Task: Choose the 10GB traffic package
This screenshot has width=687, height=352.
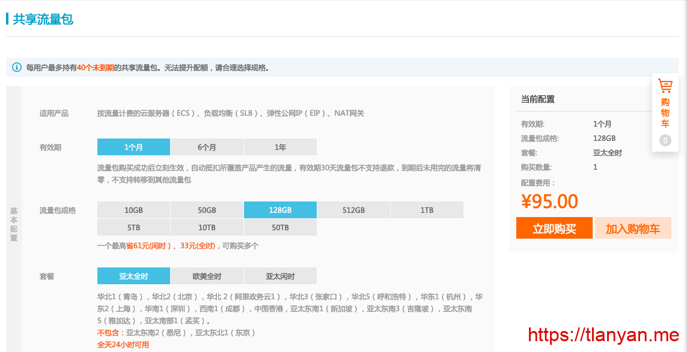Action: 133,210
